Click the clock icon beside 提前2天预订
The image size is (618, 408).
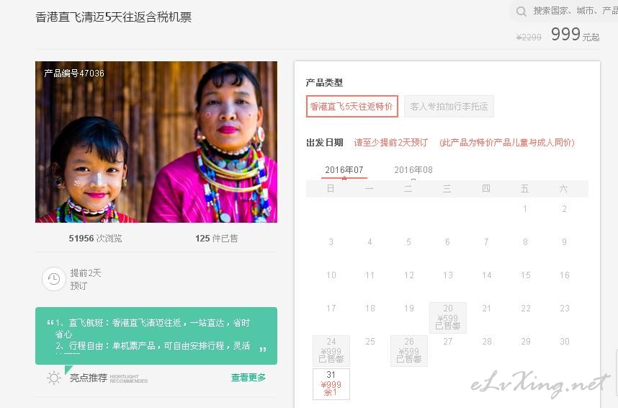click(x=53, y=279)
